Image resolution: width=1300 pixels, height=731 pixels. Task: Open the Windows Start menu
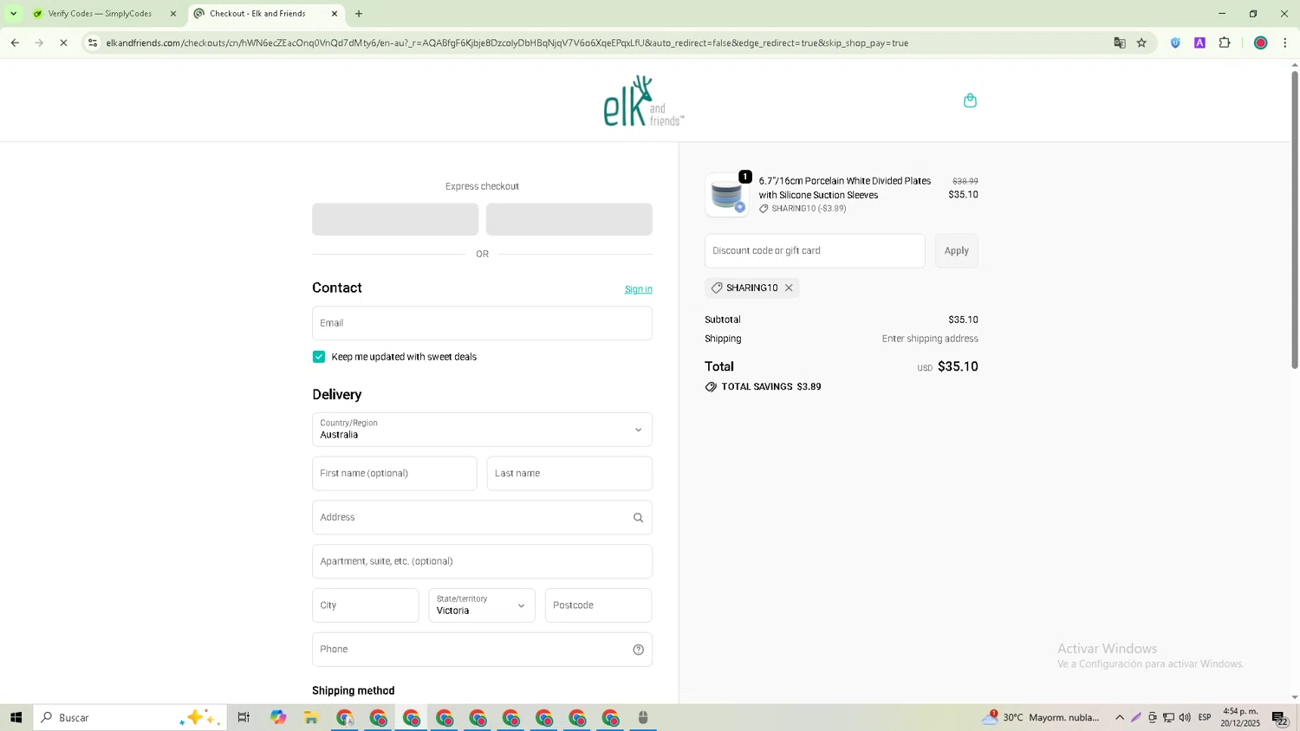[16, 718]
